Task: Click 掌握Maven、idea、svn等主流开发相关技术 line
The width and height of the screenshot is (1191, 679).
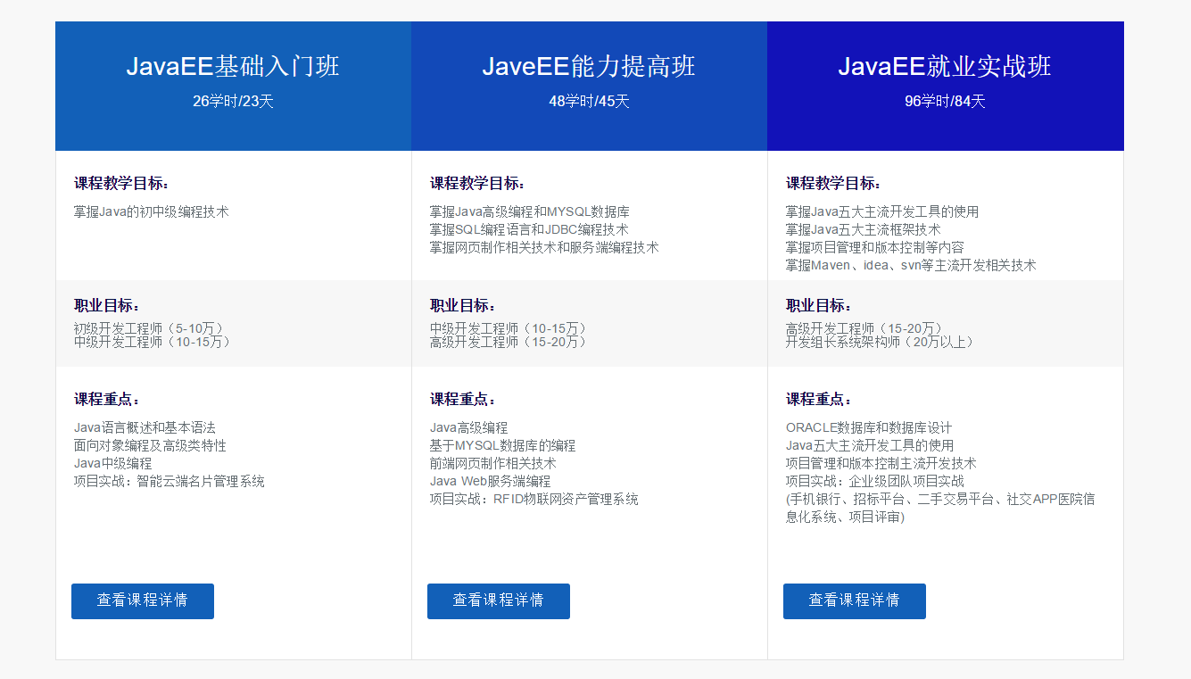Action: 911,265
